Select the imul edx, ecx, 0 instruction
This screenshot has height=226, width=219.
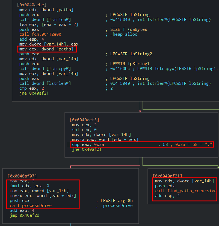[x=29, y=186]
